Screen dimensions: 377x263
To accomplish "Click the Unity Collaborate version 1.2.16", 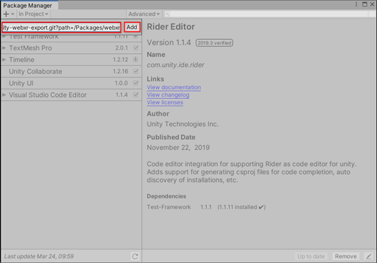I will [121, 71].
